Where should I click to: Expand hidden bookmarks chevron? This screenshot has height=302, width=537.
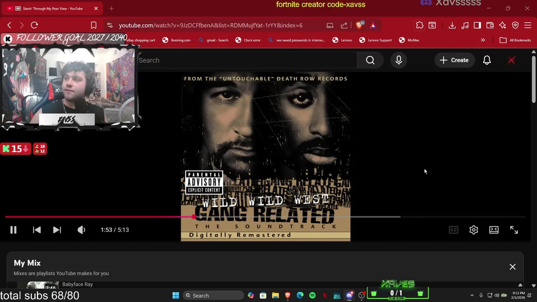pos(483,40)
